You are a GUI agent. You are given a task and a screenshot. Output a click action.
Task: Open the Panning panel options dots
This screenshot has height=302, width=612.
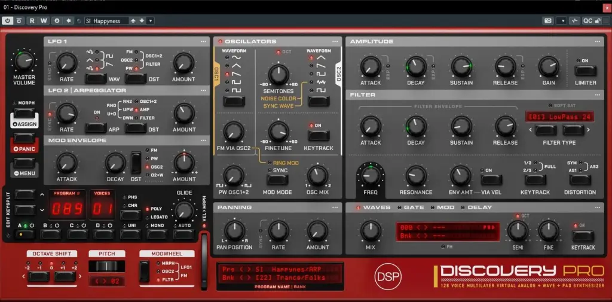coord(335,207)
